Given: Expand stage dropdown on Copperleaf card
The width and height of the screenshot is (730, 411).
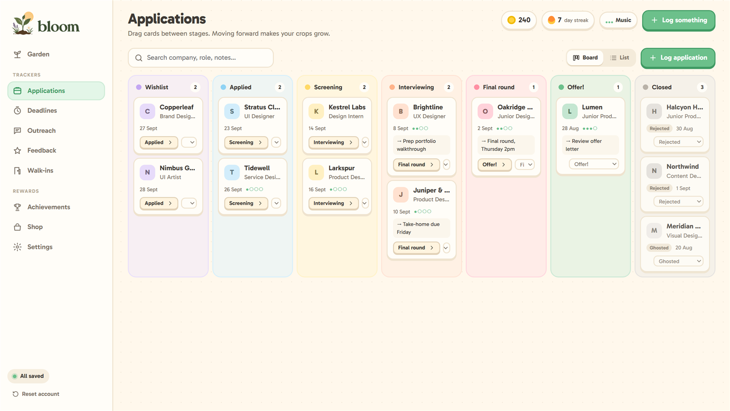Looking at the screenshot, I should 189,142.
